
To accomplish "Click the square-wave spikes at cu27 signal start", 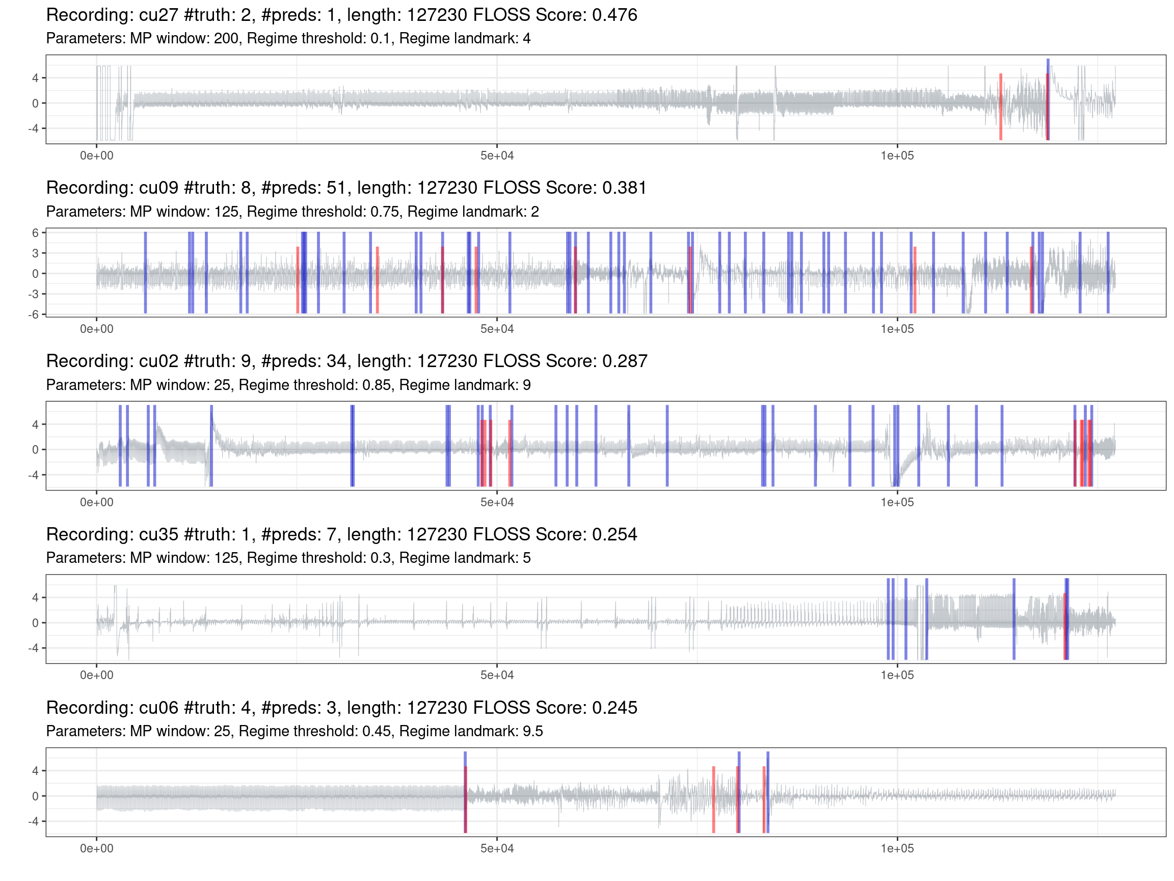I will point(114,103).
